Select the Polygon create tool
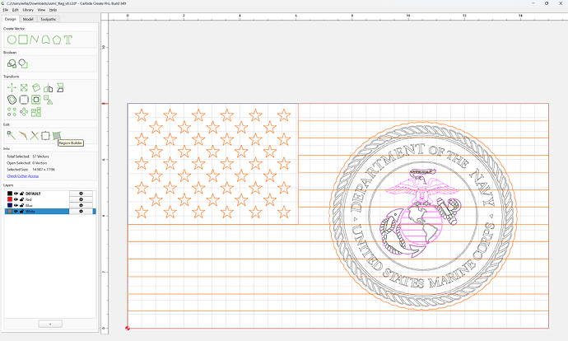Image resolution: width=568 pixels, height=341 pixels. point(57,40)
